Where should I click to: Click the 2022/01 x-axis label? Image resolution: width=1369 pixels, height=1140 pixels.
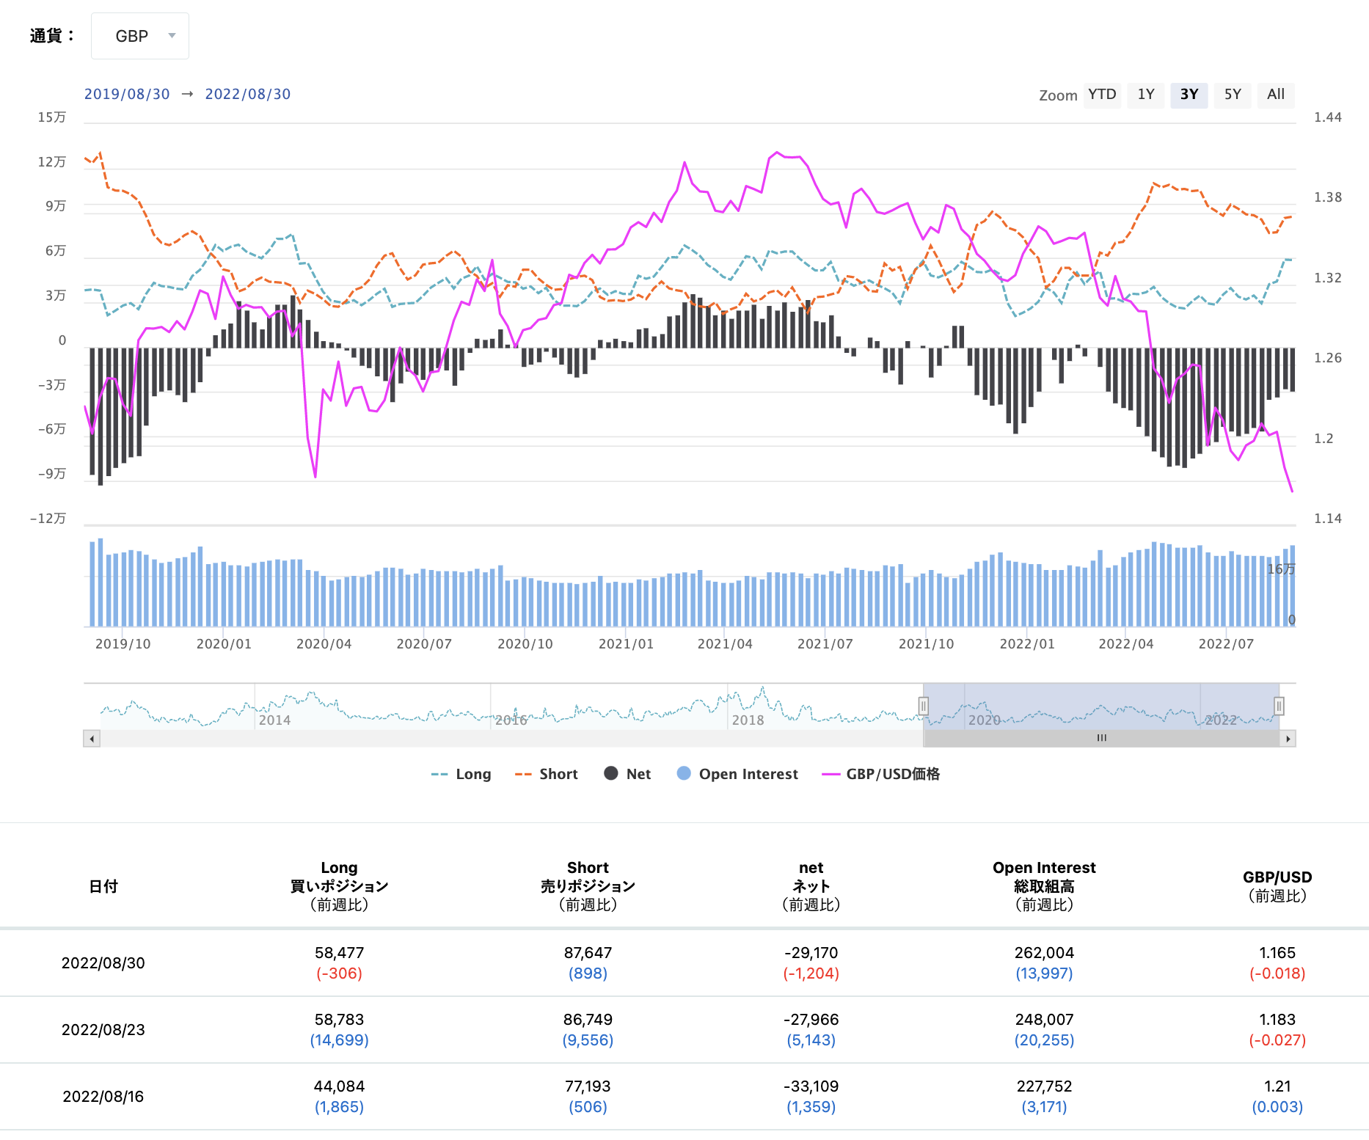tap(1027, 644)
